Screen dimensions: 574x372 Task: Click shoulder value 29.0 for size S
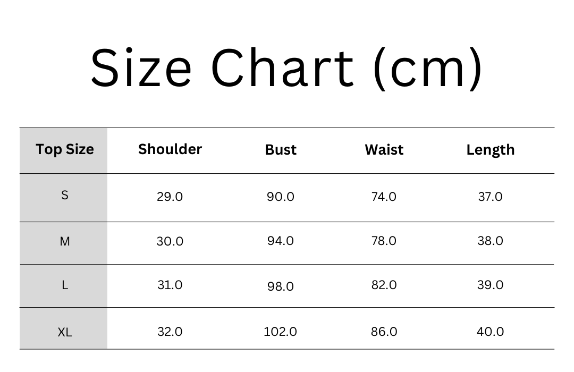(170, 197)
